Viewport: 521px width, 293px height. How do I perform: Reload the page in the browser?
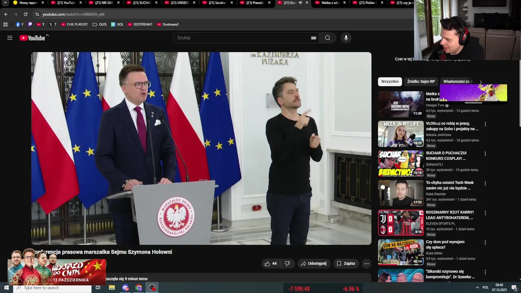[x=25, y=14]
